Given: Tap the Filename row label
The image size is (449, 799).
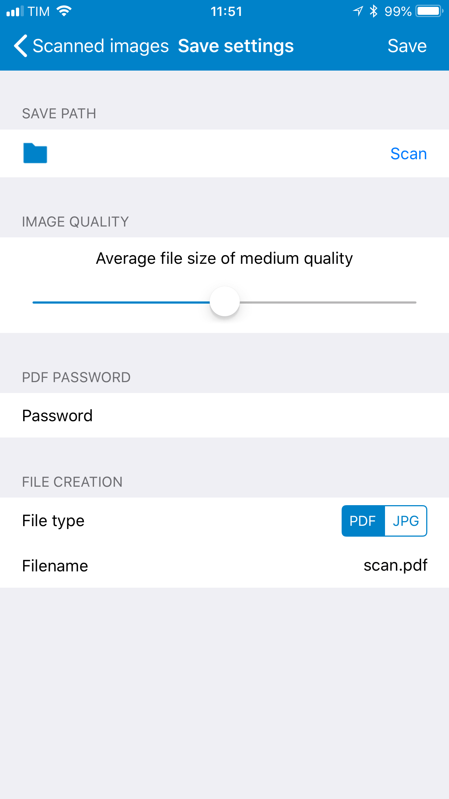Looking at the screenshot, I should click(55, 566).
